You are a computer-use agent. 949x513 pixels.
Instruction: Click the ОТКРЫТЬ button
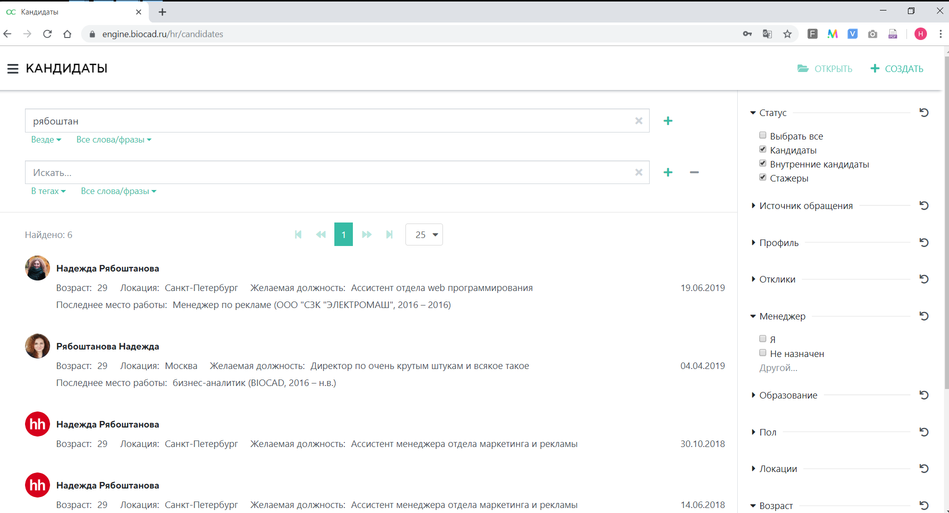(x=825, y=69)
